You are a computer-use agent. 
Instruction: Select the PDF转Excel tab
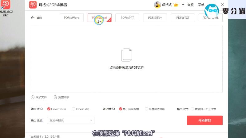click(100, 18)
